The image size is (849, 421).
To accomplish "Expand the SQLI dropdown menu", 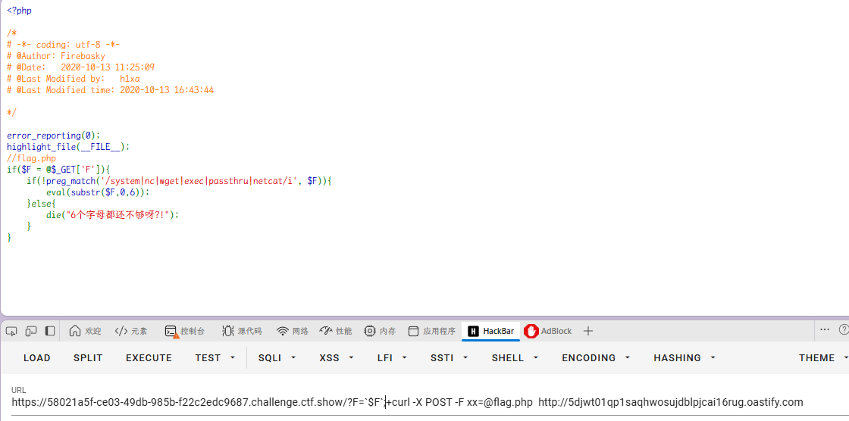I will pyautogui.click(x=277, y=357).
